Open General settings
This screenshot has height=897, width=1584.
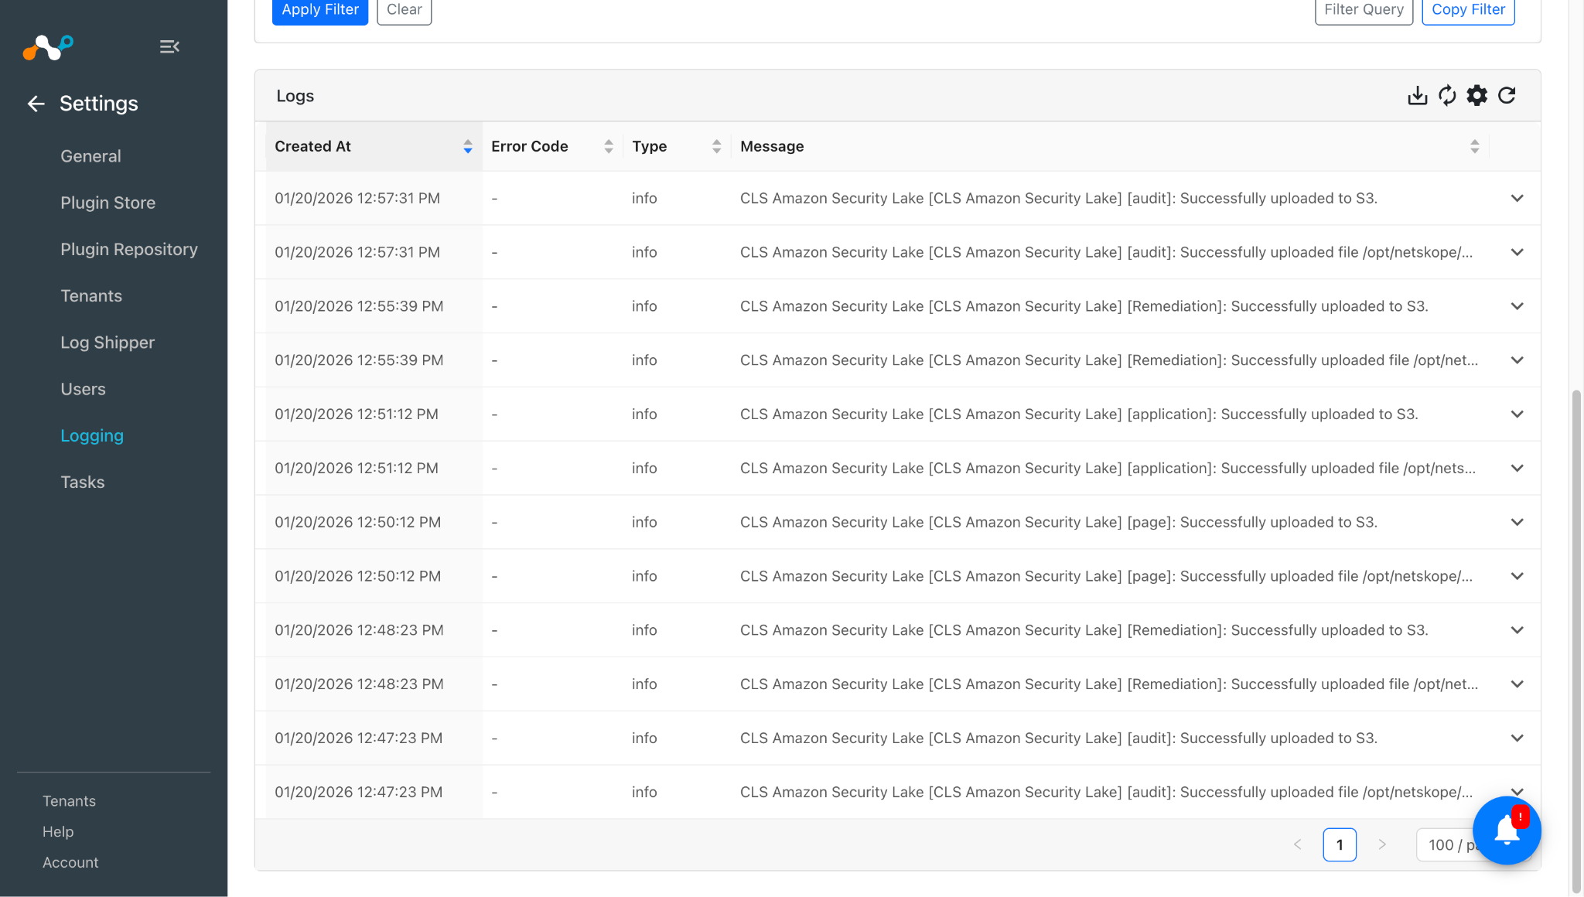click(x=90, y=156)
